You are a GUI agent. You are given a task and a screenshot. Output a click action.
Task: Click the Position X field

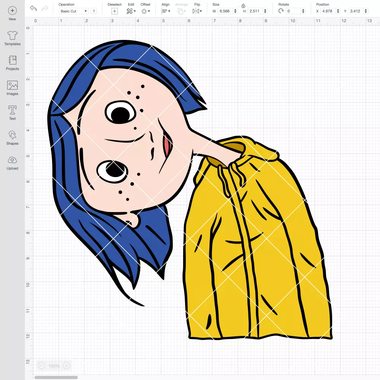tap(328, 11)
